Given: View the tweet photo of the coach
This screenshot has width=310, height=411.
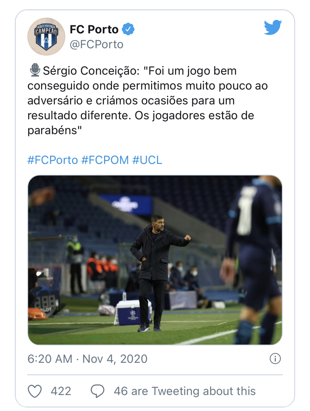Looking at the screenshot, I should (x=155, y=260).
